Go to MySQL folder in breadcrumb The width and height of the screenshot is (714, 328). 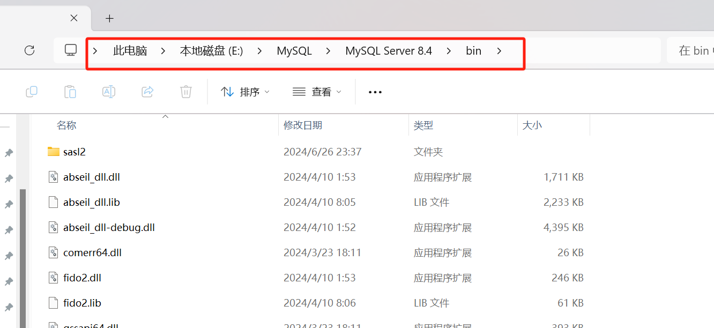tap(294, 51)
